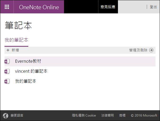The image size is (160, 121).
Task: Select the 我的筆記本 tab
Action: click(x=16, y=40)
